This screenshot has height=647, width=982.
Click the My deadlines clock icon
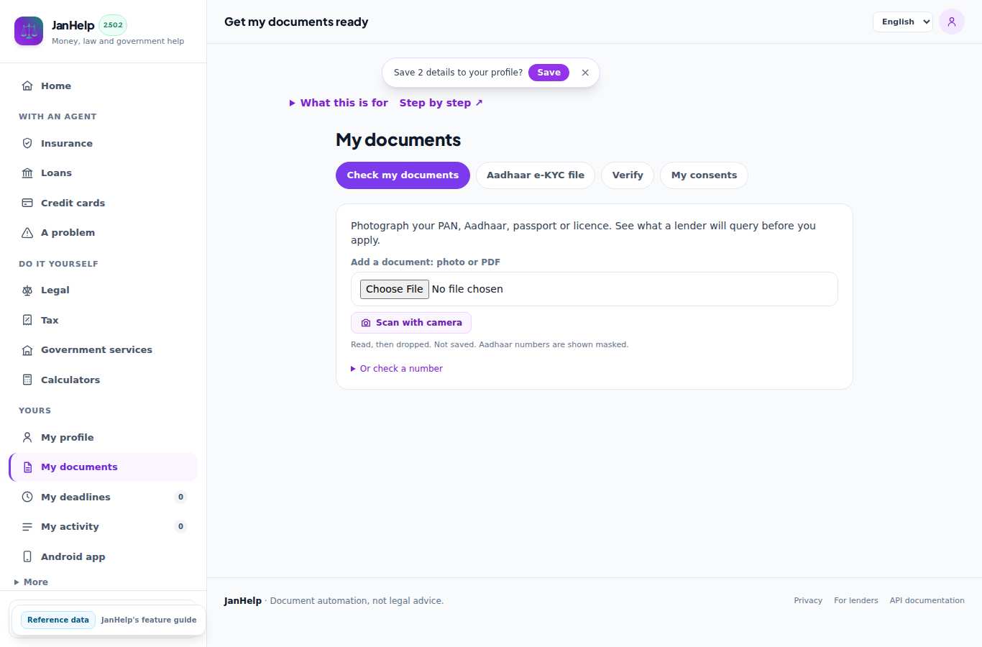27,497
